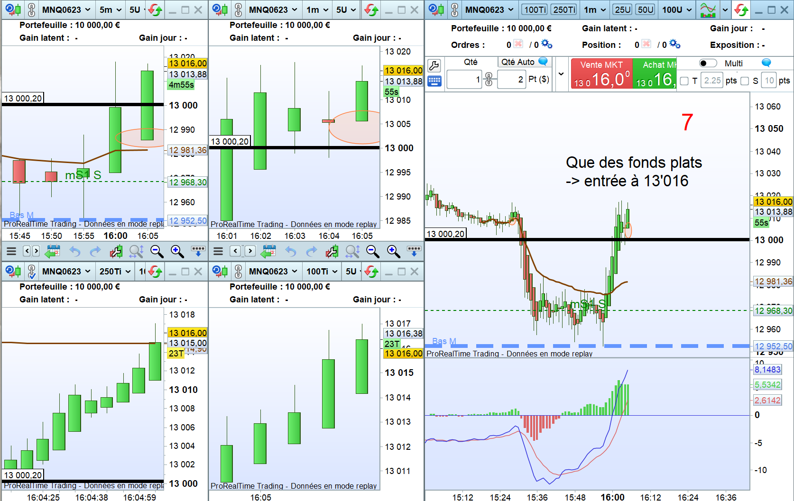Cancel orders with the red X beside Ordres

518,44
